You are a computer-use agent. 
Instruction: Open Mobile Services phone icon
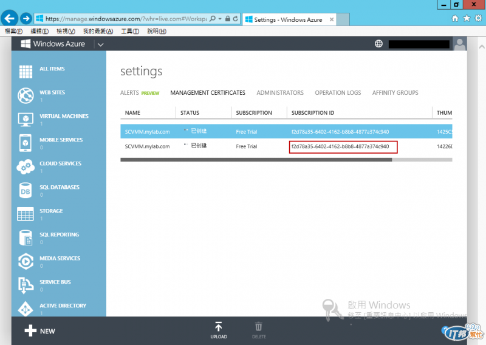(26, 143)
